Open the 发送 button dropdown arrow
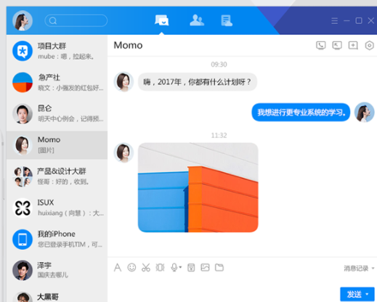This screenshot has width=377, height=302. point(367,294)
